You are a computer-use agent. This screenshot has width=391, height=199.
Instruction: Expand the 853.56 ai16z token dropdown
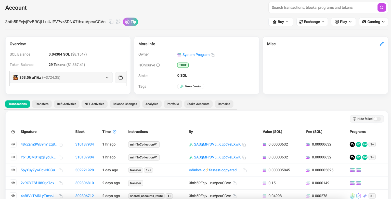pyautogui.click(x=61, y=77)
